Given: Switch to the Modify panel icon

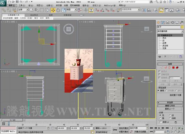Looking at the screenshot, I should (x=163, y=22).
